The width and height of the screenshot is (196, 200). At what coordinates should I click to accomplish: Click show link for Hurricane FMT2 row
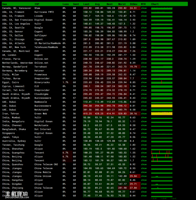144,12
